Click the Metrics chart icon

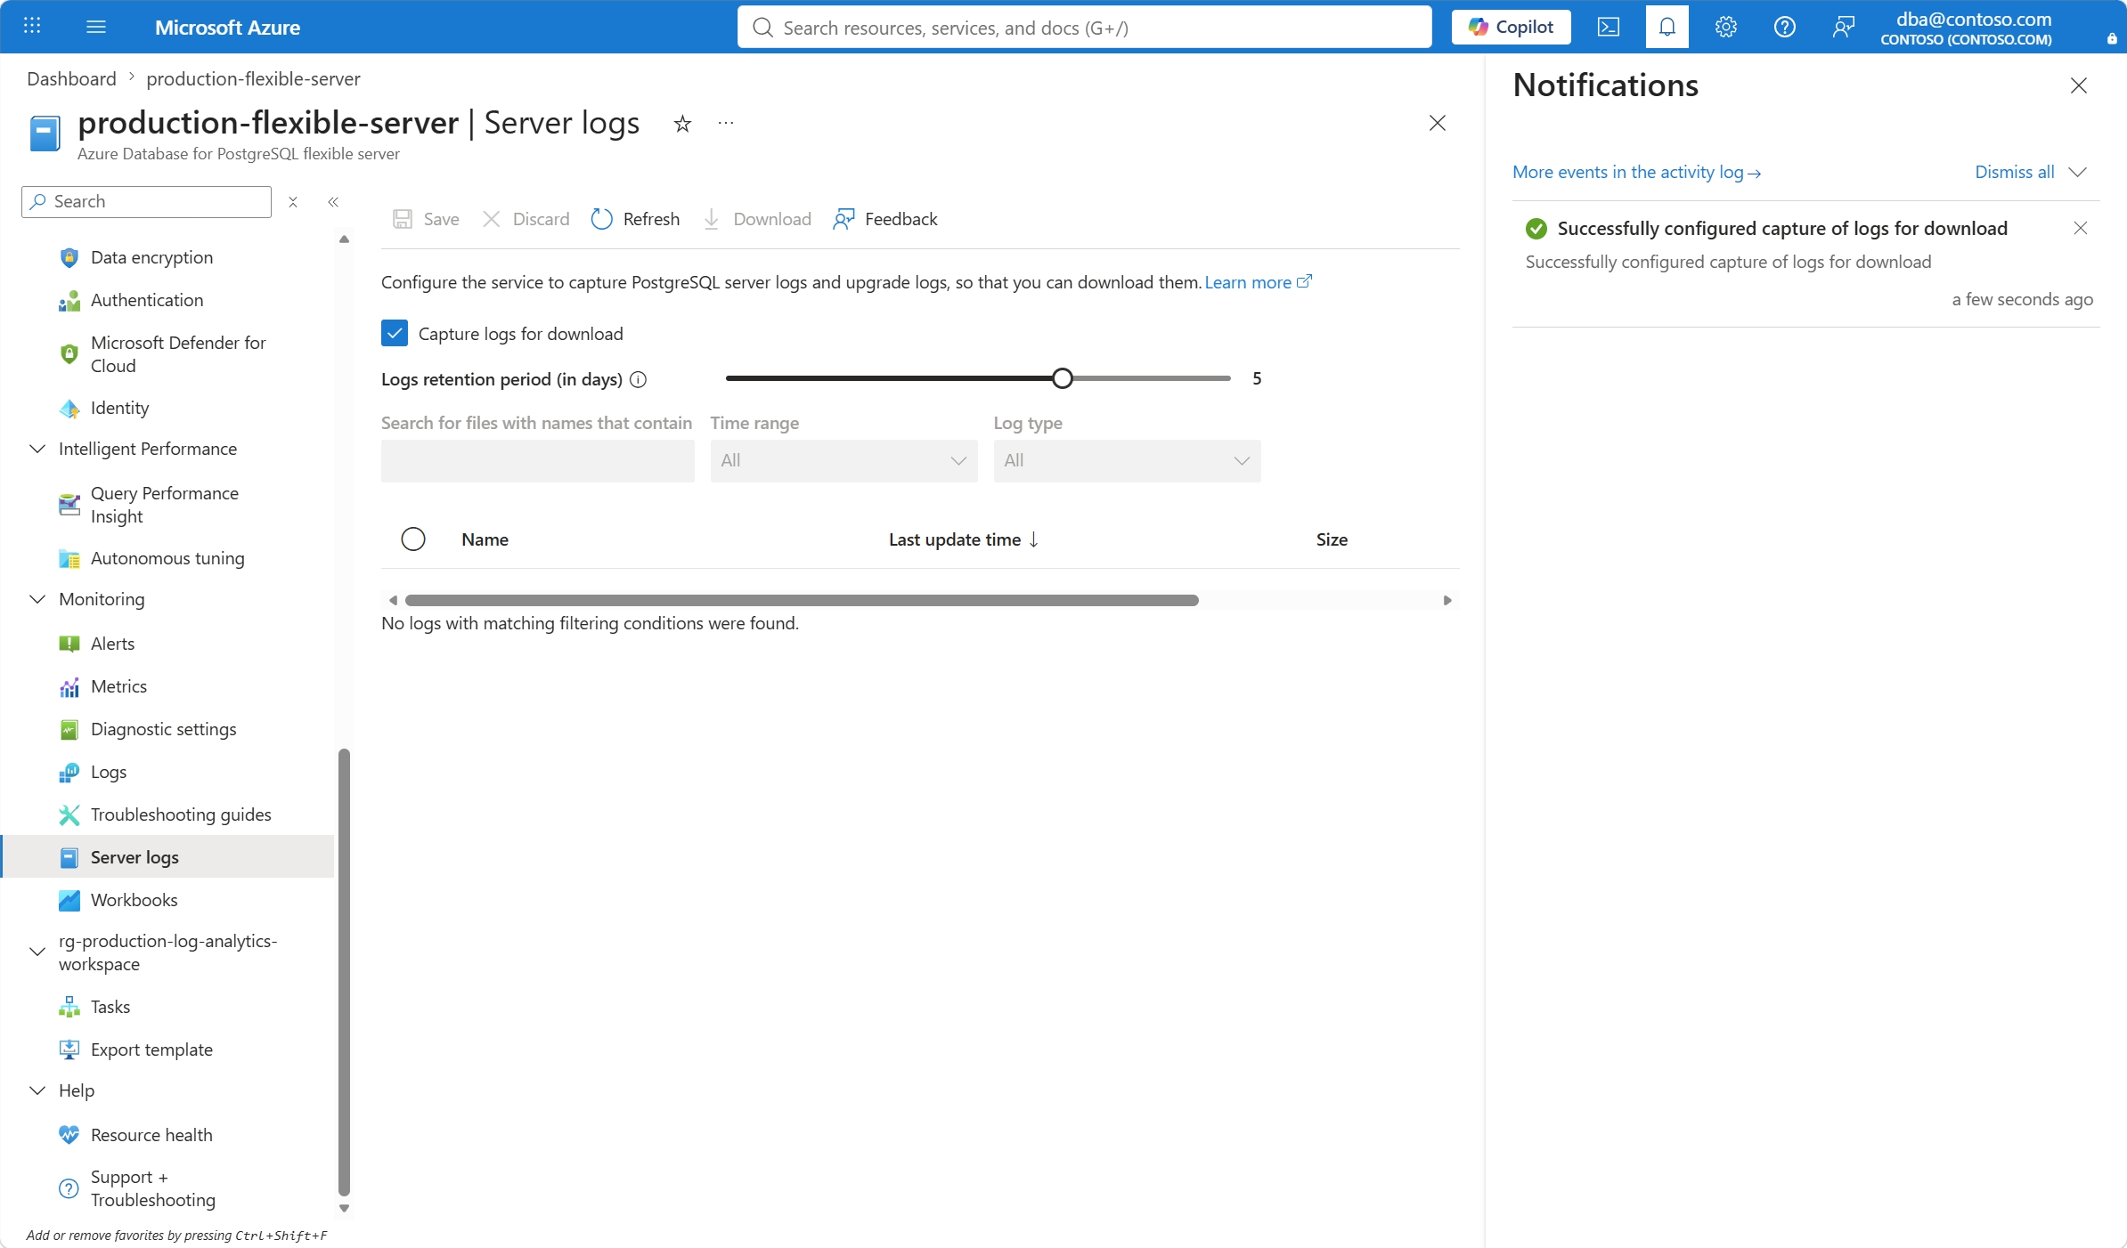click(69, 686)
